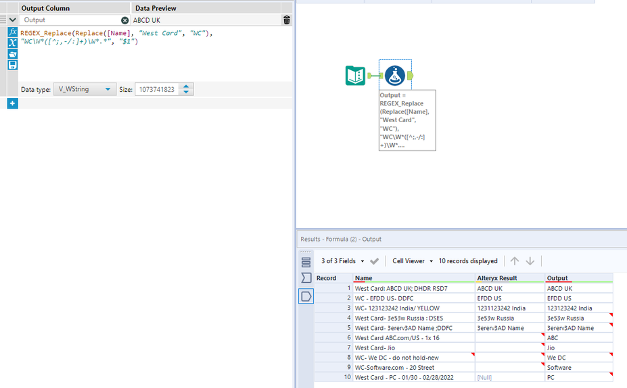Select cell 'West Card ABC.com/US - 1x 16'
The image size is (627, 388).
(413, 338)
